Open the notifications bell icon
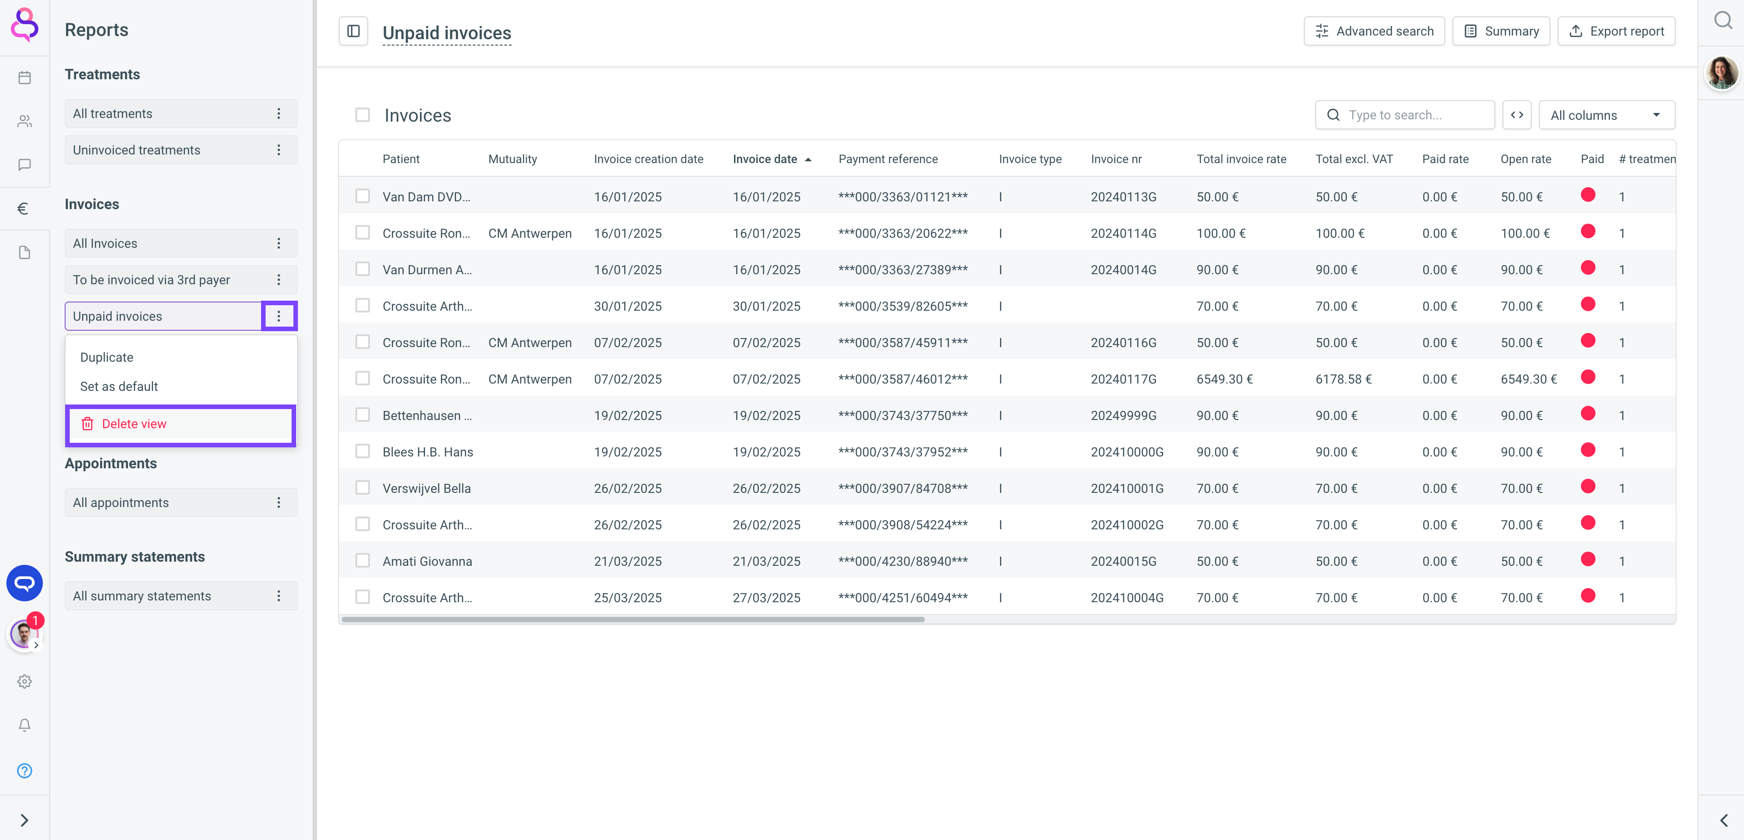 click(x=24, y=726)
